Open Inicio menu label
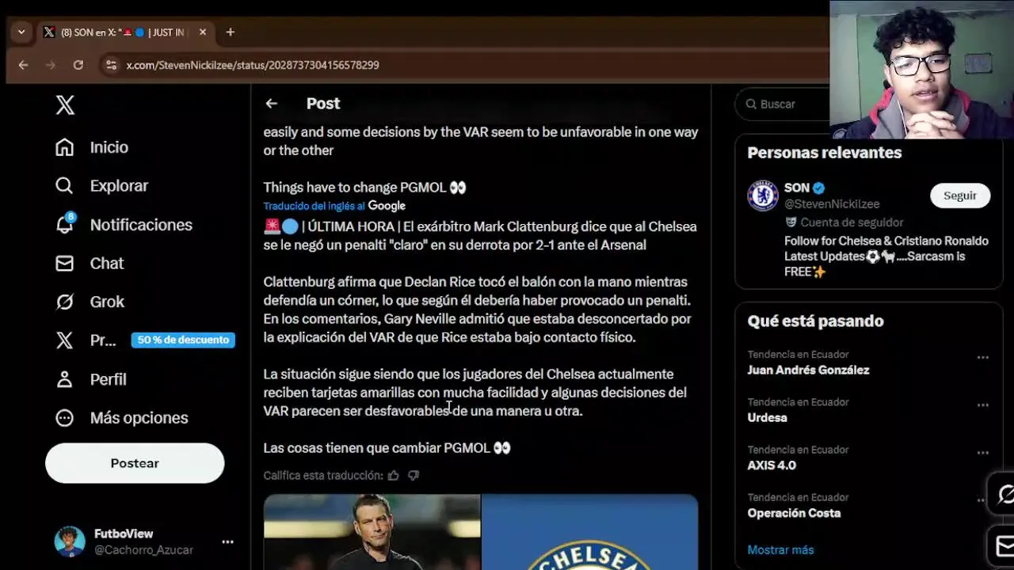1014x570 pixels. coord(109,147)
